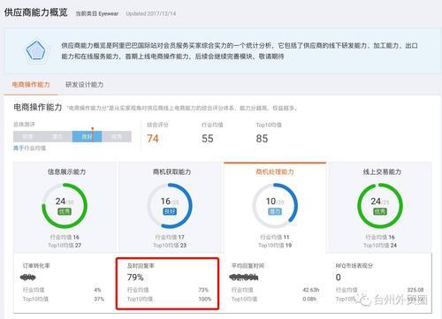Click the 24 score ring under 线上交易能力
This screenshot has height=319, width=442.
click(380, 206)
